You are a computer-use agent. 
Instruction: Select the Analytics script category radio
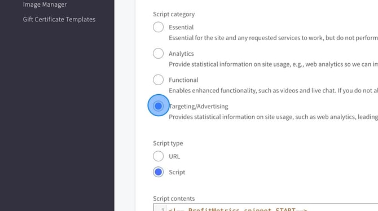coord(158,53)
